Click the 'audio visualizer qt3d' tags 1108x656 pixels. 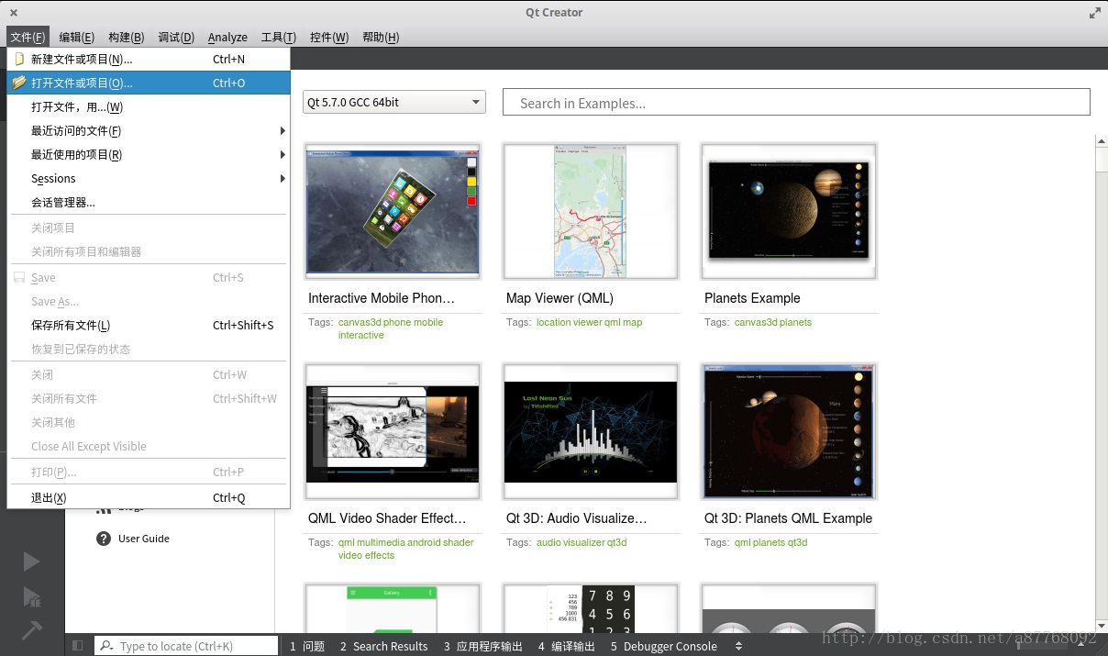pos(582,542)
